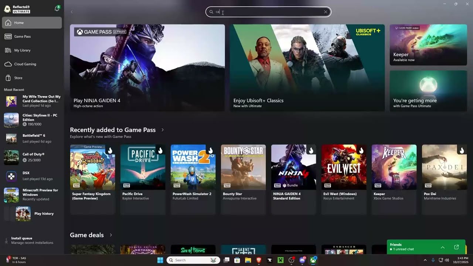Open Minecraft Preview for Windows entry
The height and width of the screenshot is (266, 473).
pos(32,195)
